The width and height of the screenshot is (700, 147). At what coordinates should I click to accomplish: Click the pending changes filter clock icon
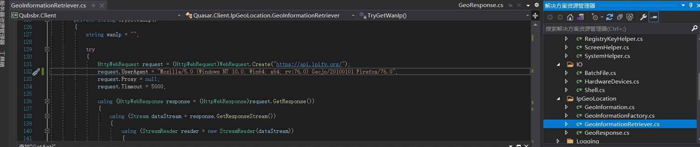(x=595, y=17)
